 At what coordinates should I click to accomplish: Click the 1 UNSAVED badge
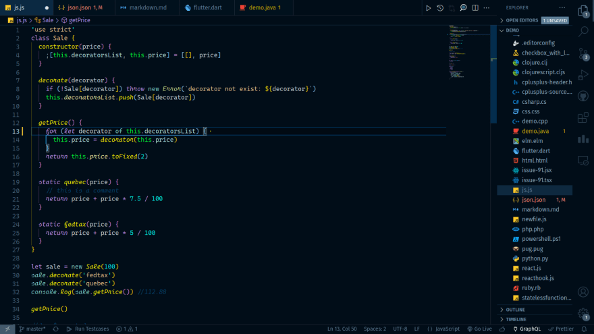coord(555,20)
